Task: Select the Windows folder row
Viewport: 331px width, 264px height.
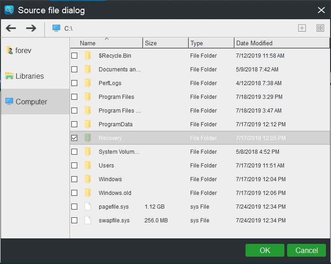Action: [110, 179]
